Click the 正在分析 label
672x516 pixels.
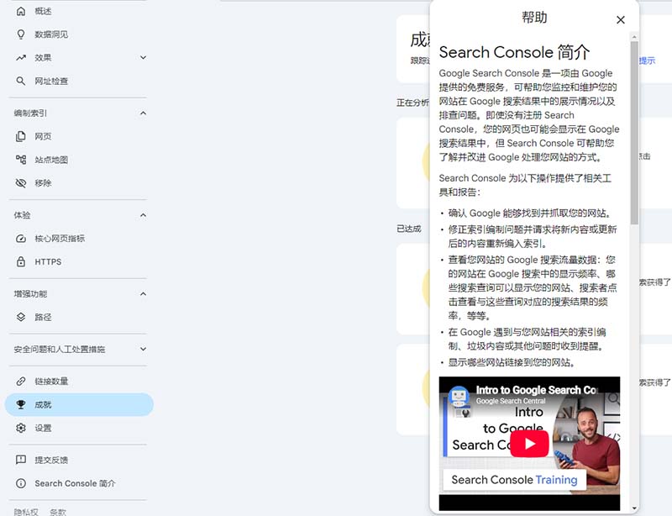click(x=412, y=103)
